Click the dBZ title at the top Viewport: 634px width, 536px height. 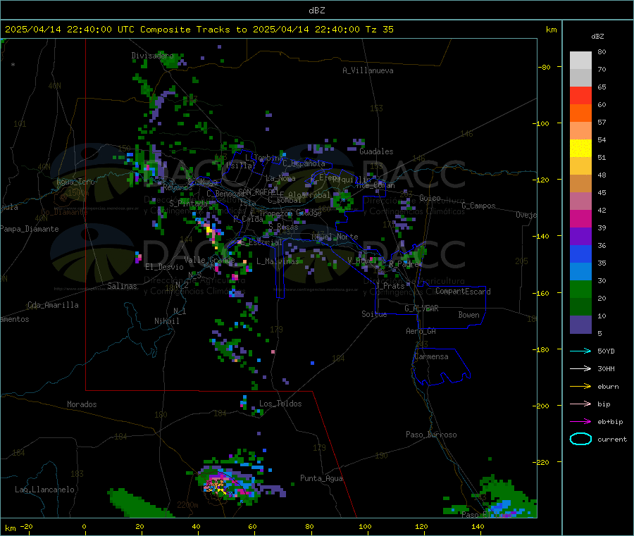(316, 11)
